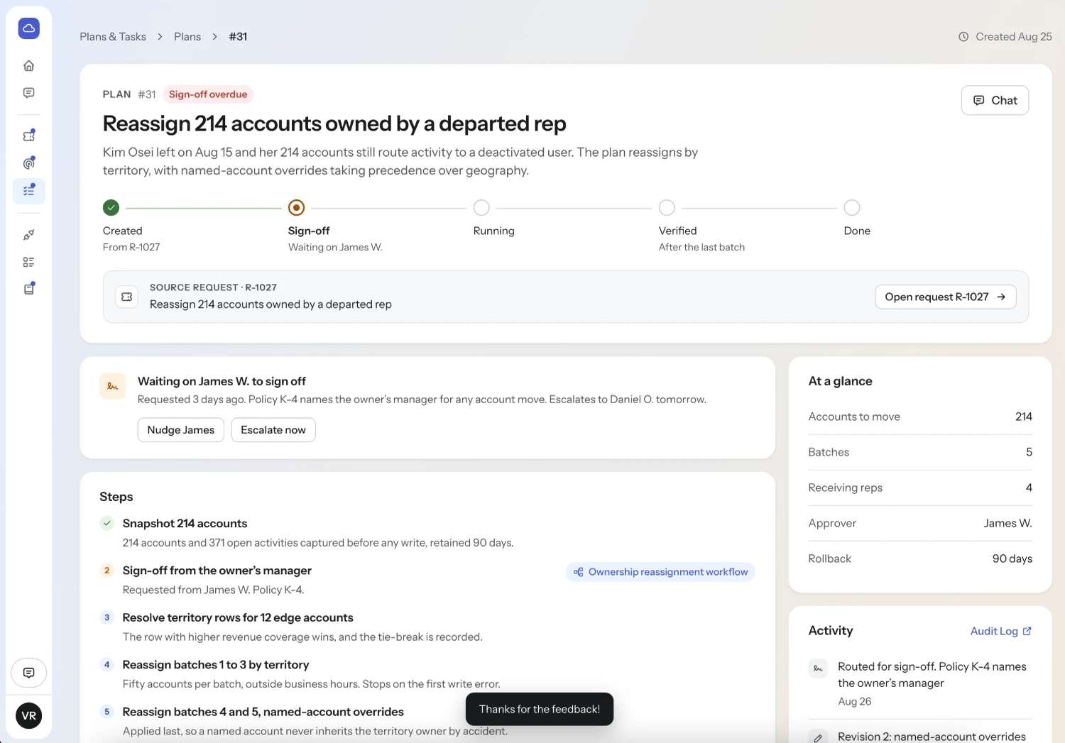Click the clock icon next to Created Aug 25
The width and height of the screenshot is (1065, 743).
point(963,37)
